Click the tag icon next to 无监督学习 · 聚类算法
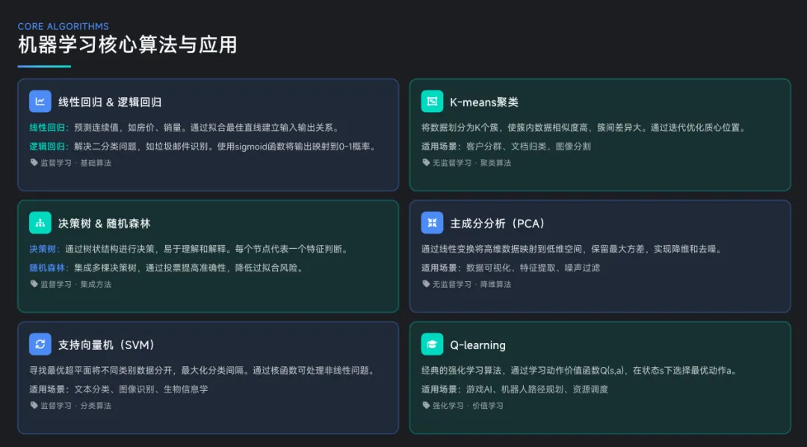The width and height of the screenshot is (807, 447). pyautogui.click(x=425, y=162)
